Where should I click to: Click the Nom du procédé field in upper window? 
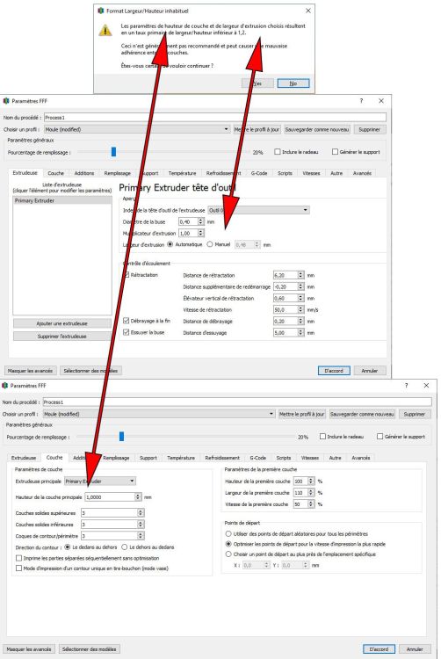point(215,117)
